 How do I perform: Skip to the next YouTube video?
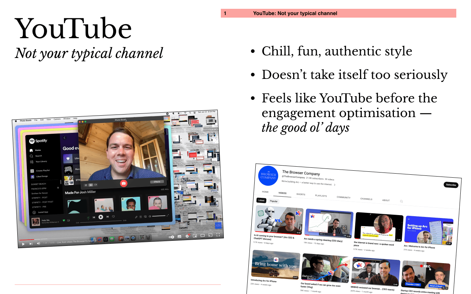(31, 244)
